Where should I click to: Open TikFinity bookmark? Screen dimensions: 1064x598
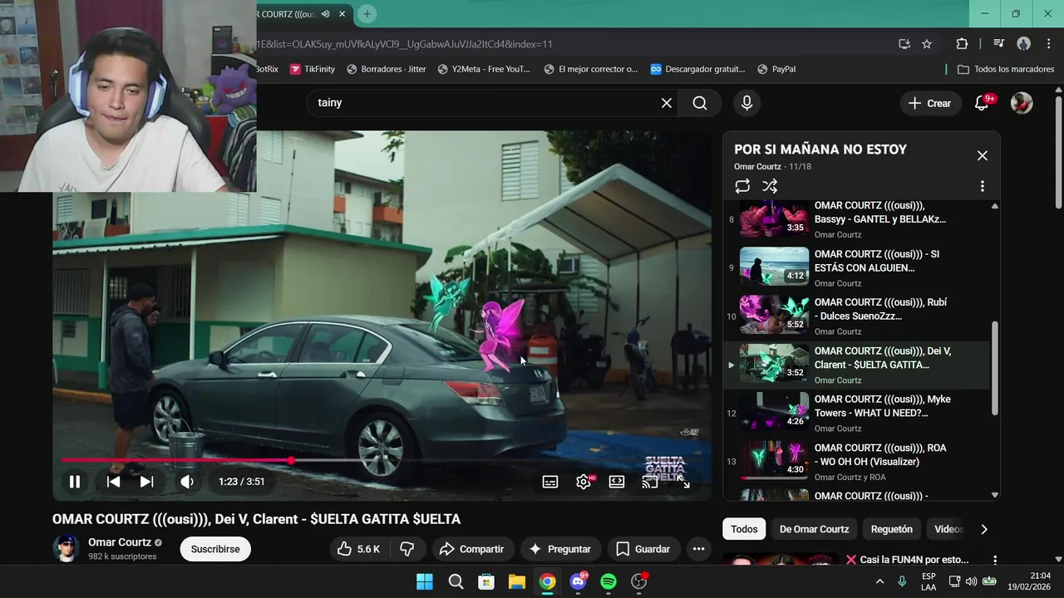[x=313, y=69]
